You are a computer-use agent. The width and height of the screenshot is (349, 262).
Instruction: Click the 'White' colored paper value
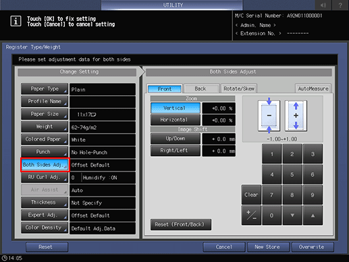[x=103, y=140]
